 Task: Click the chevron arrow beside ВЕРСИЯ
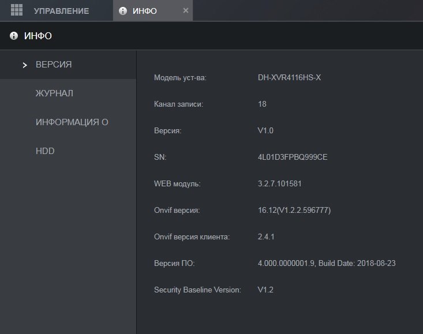(24, 65)
